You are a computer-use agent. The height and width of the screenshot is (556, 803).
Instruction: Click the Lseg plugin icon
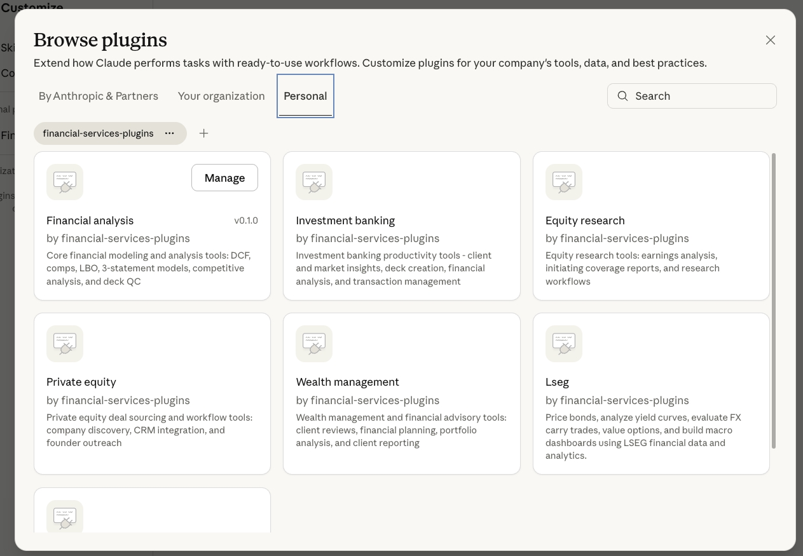[x=564, y=344]
